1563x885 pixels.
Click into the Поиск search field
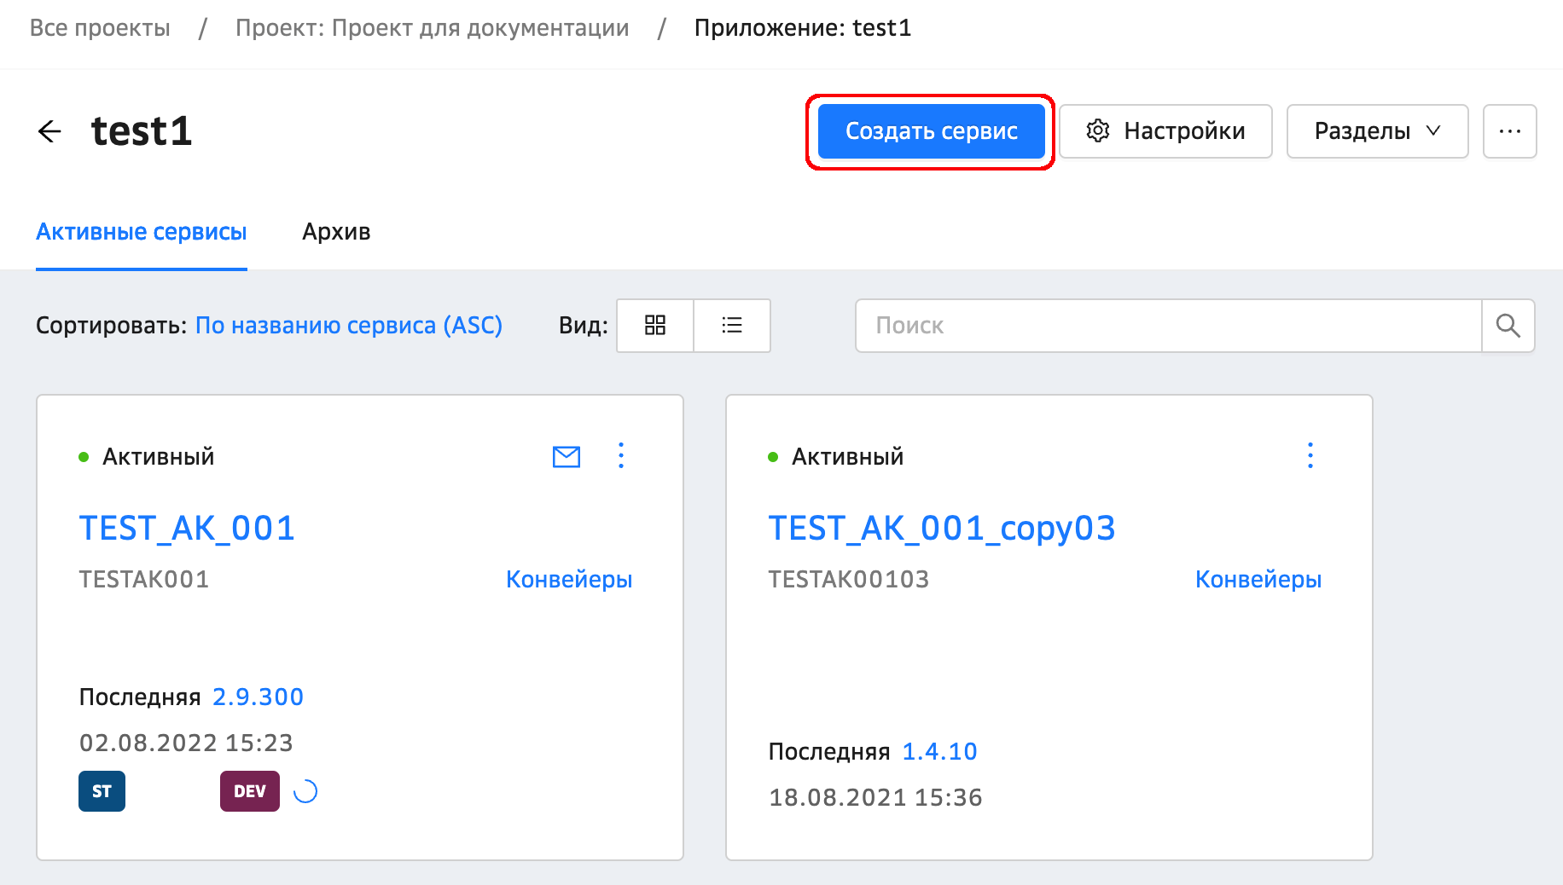tap(1168, 326)
